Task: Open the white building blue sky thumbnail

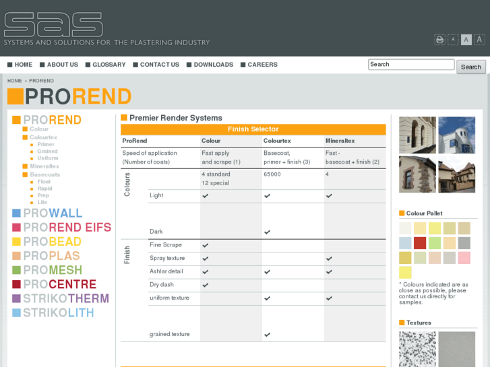Action: coord(456,135)
